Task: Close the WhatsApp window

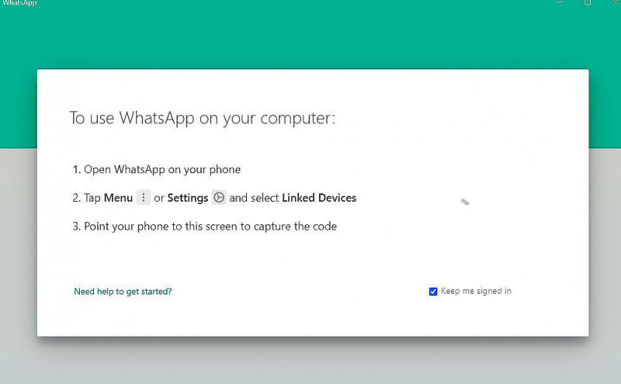Action: [614, 3]
